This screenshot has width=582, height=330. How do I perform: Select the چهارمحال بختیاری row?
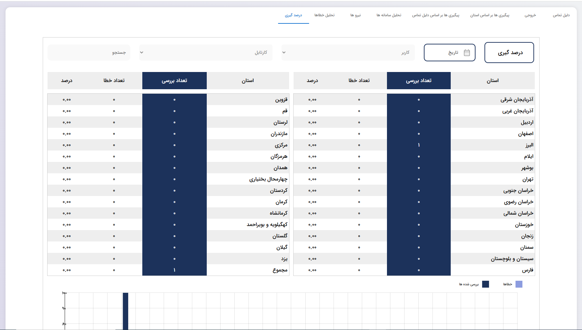coord(168,179)
